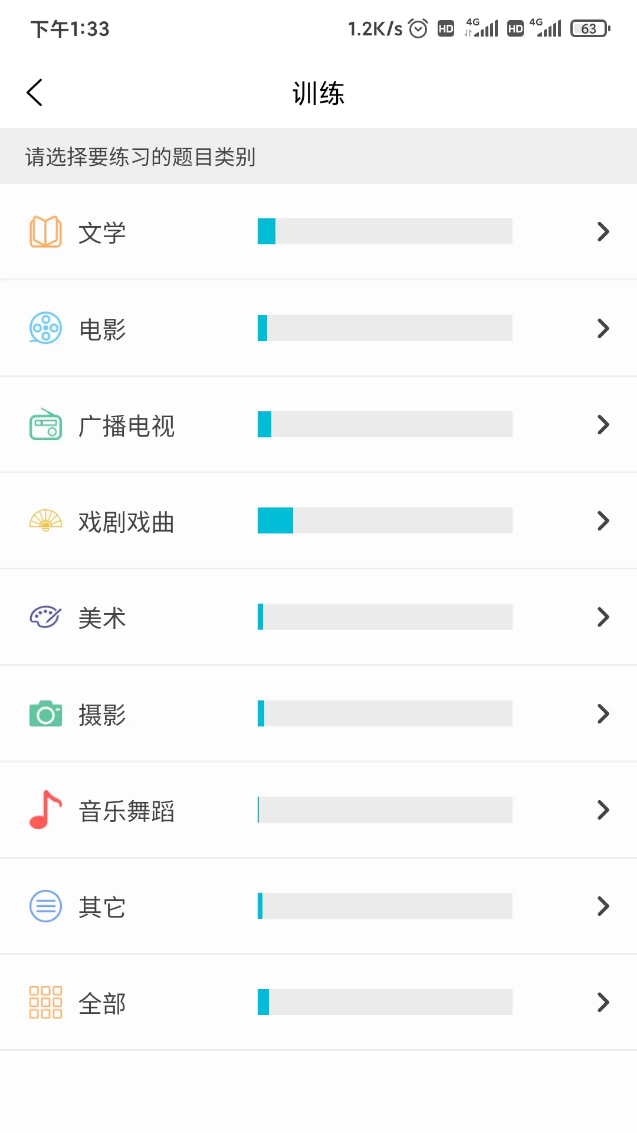Expand the 文学 category chevron
This screenshot has width=637, height=1133.
tap(603, 231)
